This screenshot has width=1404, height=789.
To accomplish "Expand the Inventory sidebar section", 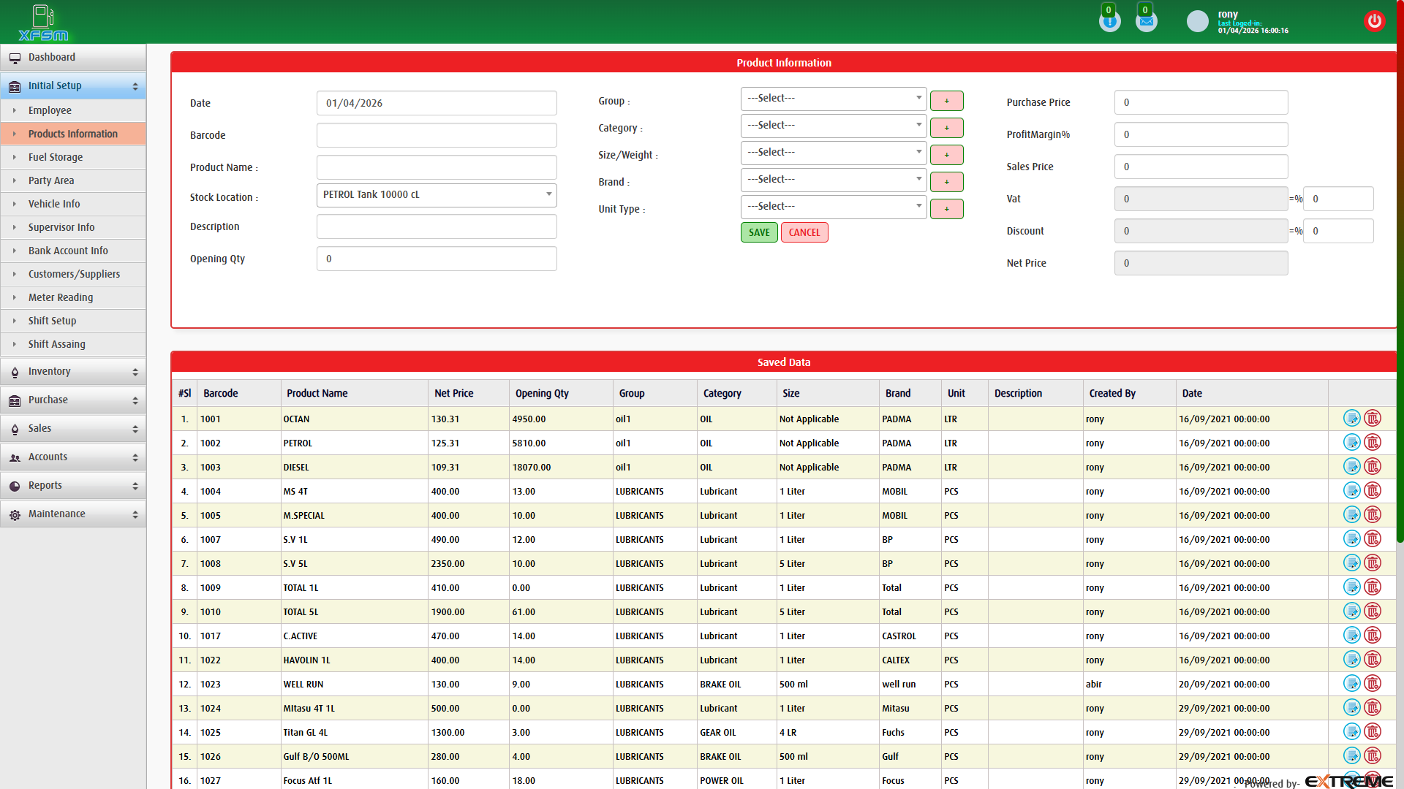I will (73, 371).
